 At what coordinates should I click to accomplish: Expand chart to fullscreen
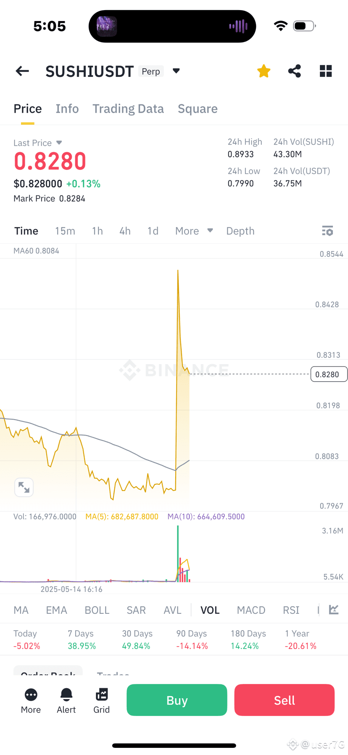click(x=24, y=488)
